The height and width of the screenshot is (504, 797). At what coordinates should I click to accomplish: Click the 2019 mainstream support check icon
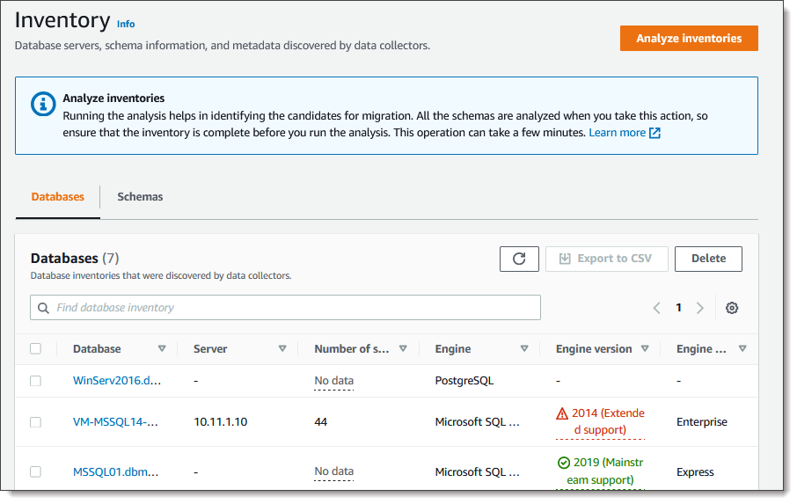(563, 463)
